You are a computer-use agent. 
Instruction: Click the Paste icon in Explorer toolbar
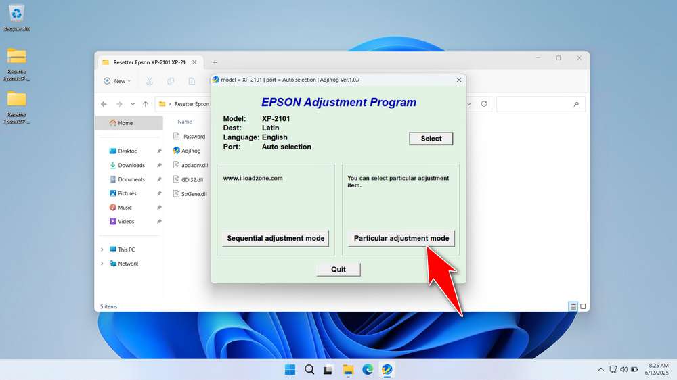(x=192, y=81)
